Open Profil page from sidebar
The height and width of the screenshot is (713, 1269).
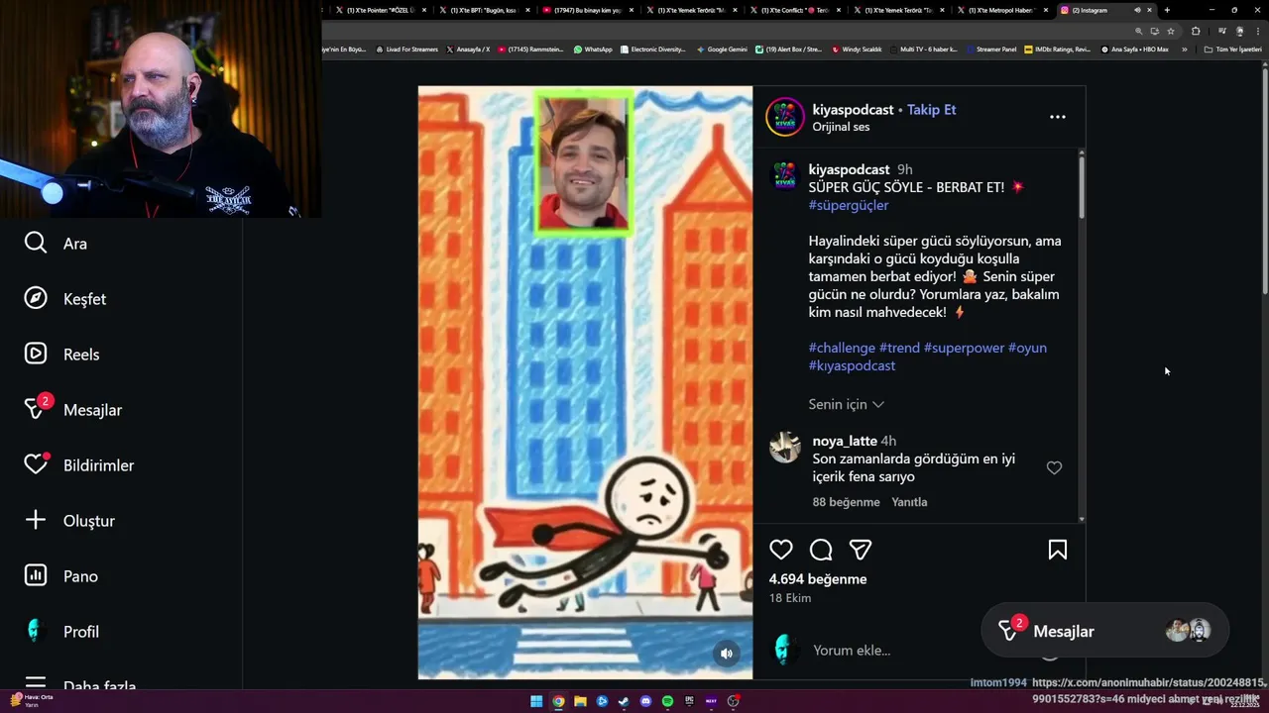click(60, 632)
